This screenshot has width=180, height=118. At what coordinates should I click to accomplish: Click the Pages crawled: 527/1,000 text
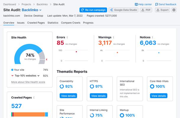click(102, 16)
